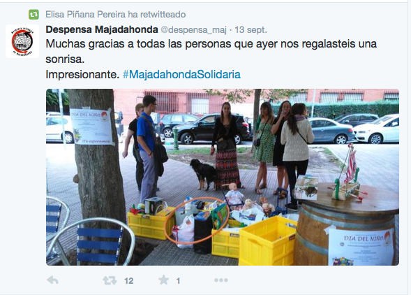Open more options ellipsis menu
Viewport: 411px width, 295px height.
click(x=221, y=280)
